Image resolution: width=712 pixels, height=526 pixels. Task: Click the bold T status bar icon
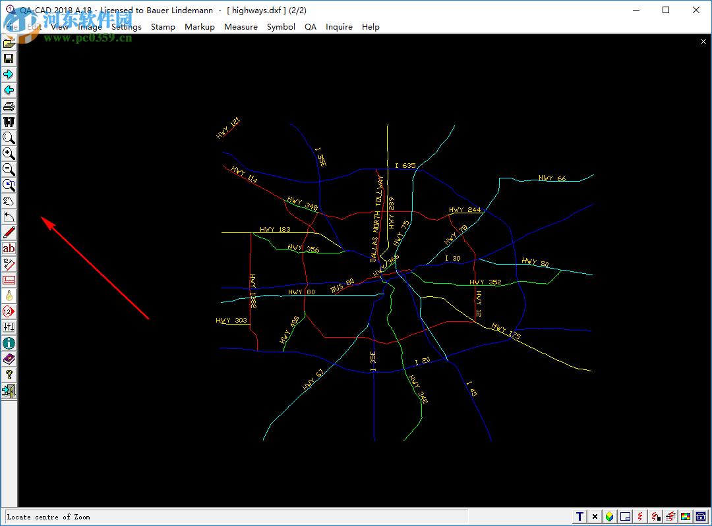point(580,517)
